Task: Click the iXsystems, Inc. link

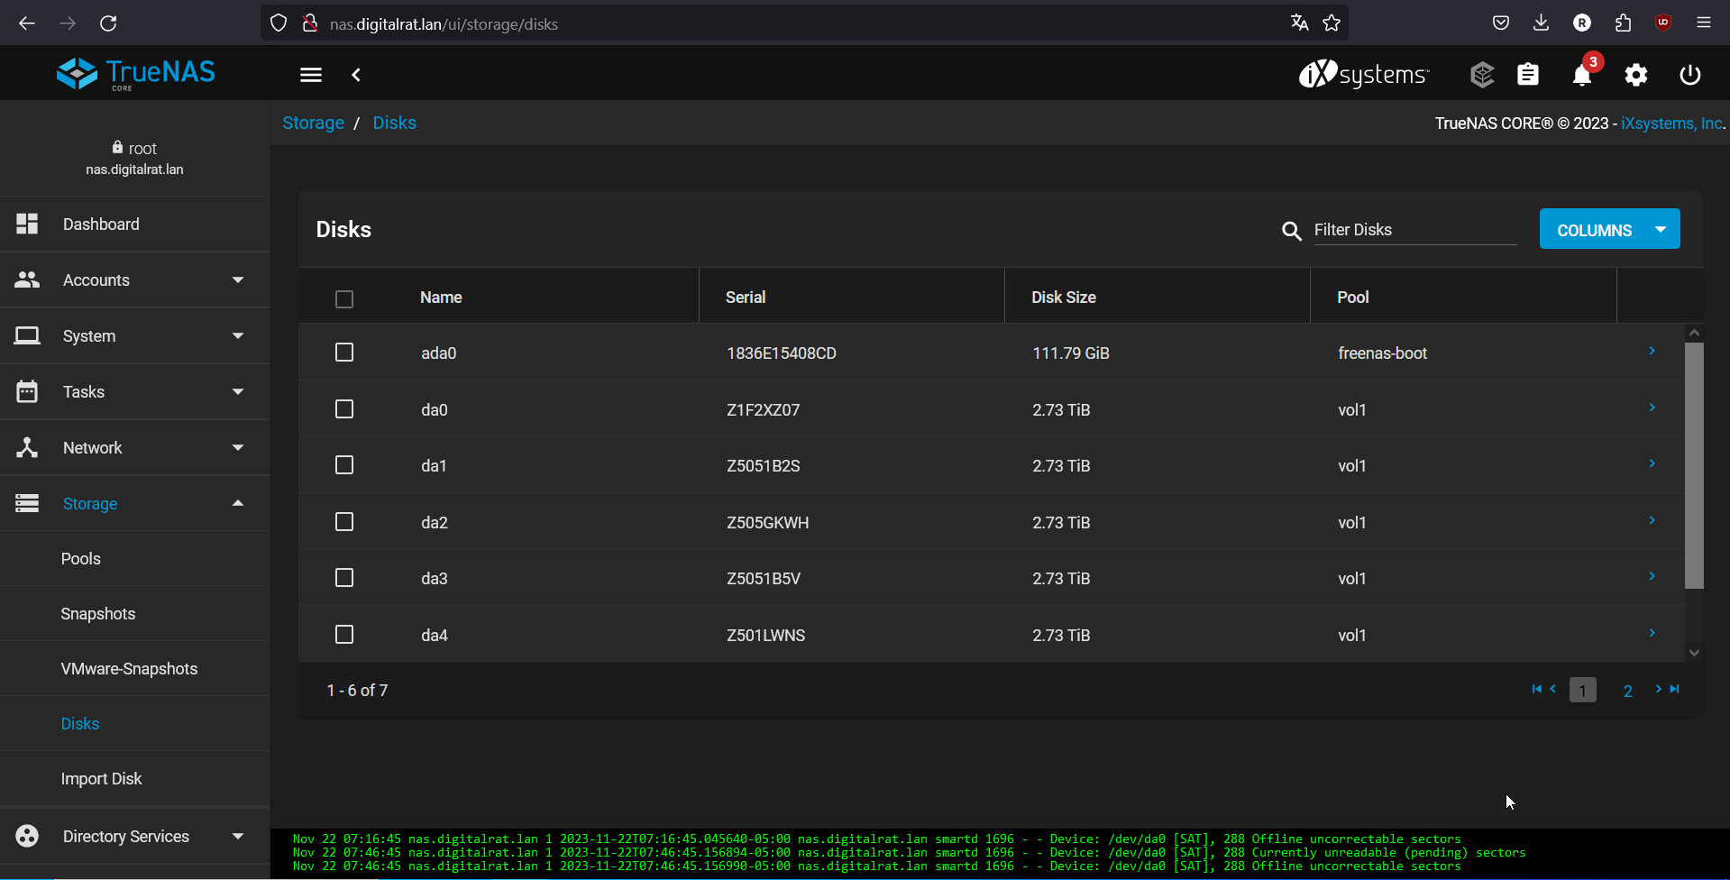Action: pos(1671,124)
